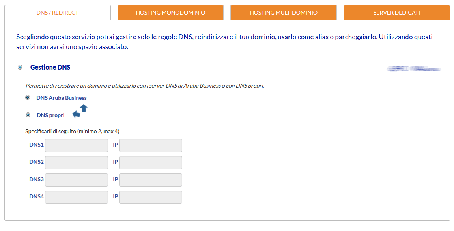Screen dimensions: 454x231
Task: Click the IP field beside DNS2
Action: pos(150,162)
